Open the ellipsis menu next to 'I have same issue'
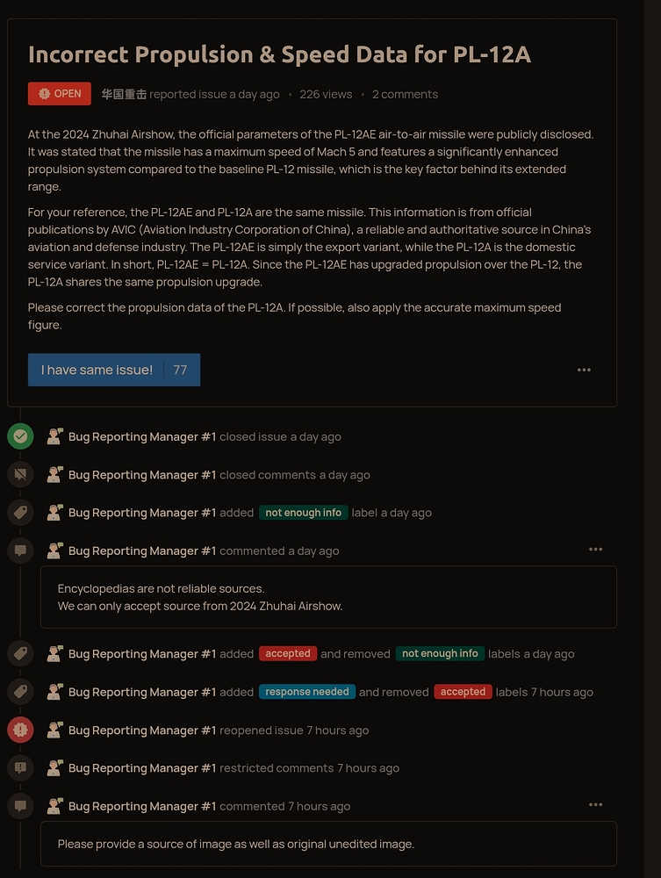661x878 pixels. tap(584, 370)
